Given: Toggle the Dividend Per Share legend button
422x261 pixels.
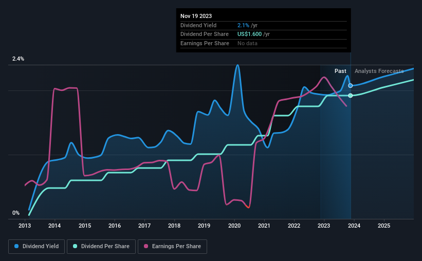Looking at the screenshot, I should 101,247.
